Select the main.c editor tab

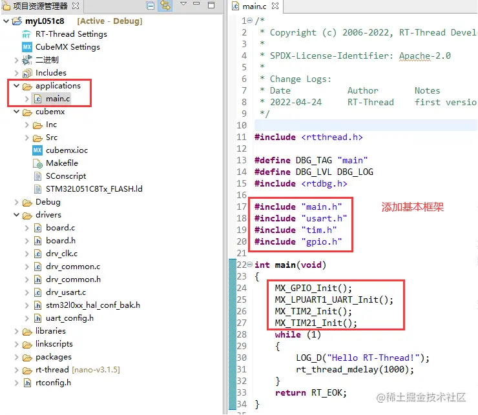coord(255,6)
